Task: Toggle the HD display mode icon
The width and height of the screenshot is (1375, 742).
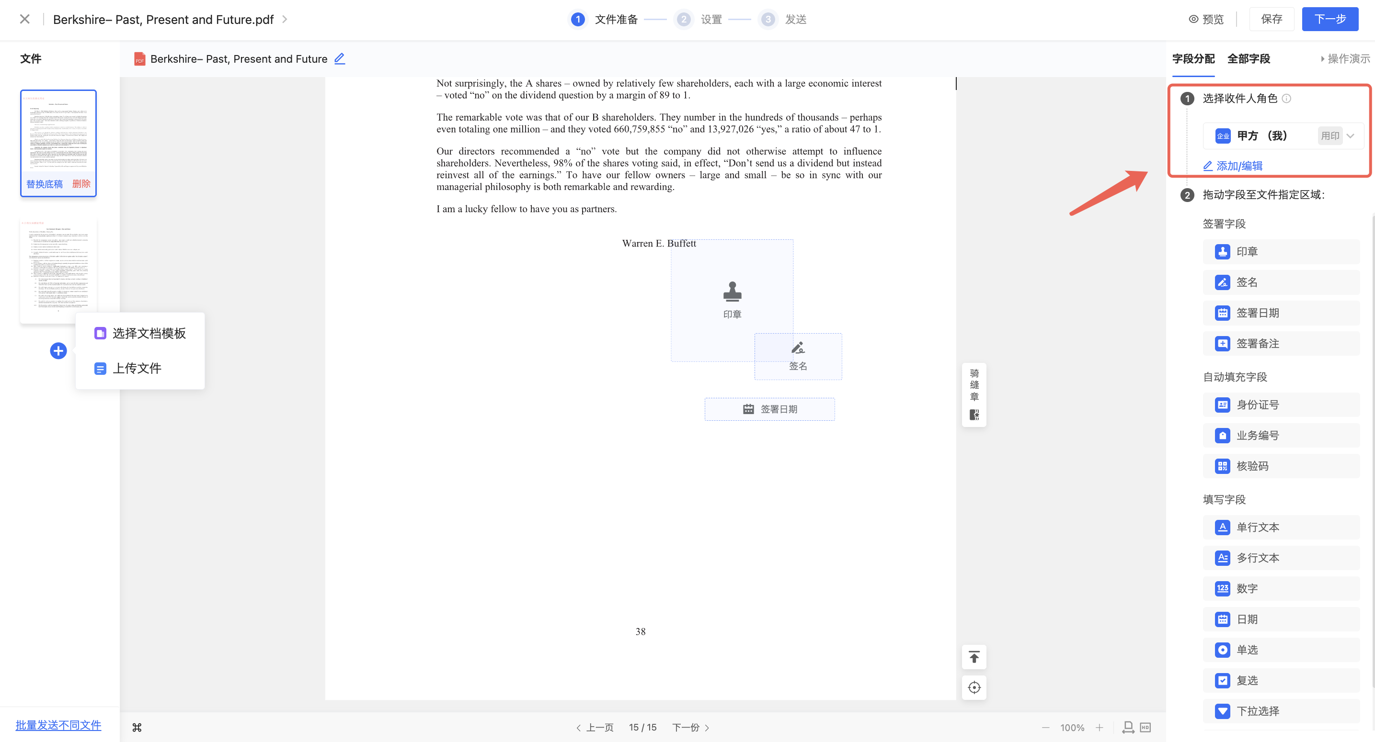Action: [1145, 728]
